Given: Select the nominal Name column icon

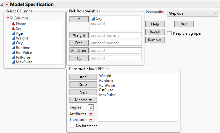Looking at the screenshot, I should click(x=13, y=24).
